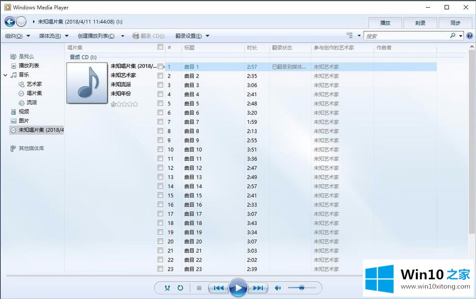This screenshot has height=299, width=476.
Task: Open the 翻录设置(E) menu
Action: coord(192,36)
